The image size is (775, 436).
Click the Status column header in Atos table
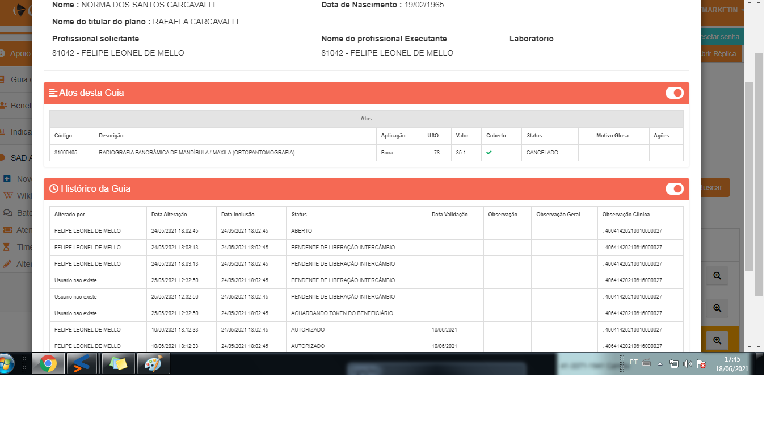coord(534,136)
